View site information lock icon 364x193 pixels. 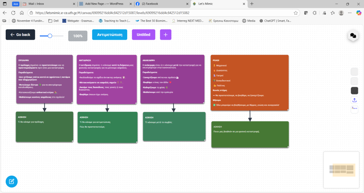[x=31, y=13]
